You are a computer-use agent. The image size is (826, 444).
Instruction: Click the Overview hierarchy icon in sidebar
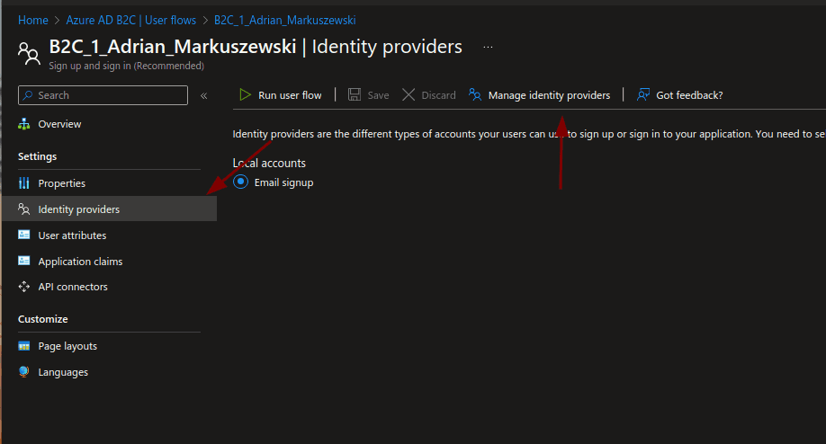pyautogui.click(x=23, y=124)
